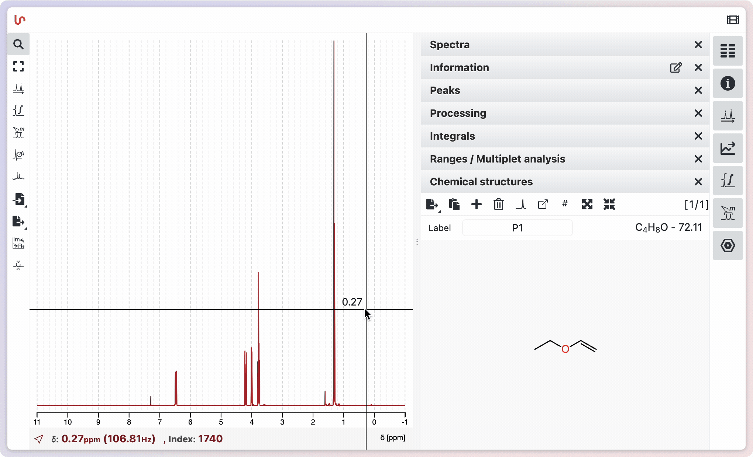Toggle the chemical structures hexagon panel button
The image size is (753, 457).
728,245
